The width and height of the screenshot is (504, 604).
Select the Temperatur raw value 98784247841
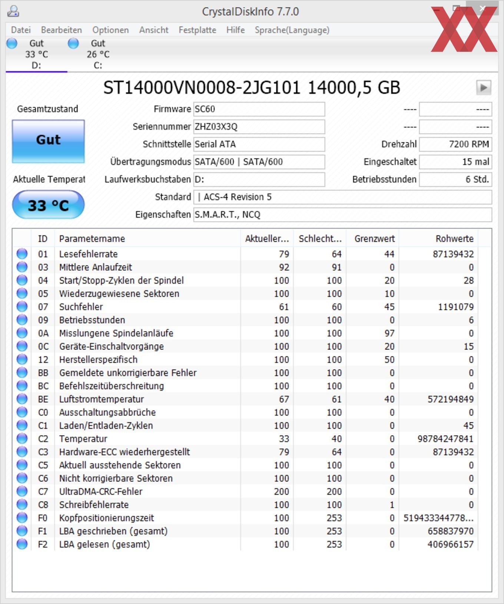pyautogui.click(x=445, y=439)
